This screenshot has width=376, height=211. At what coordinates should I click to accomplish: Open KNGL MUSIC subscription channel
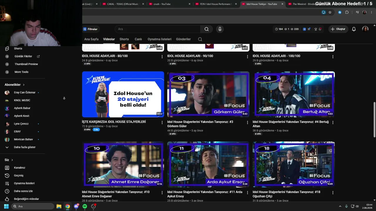coord(22,100)
